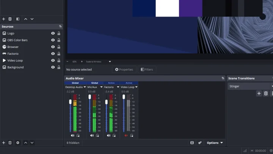The height and width of the screenshot is (154, 273).
Task: Hide the Factorio source
Action: [x=53, y=54]
